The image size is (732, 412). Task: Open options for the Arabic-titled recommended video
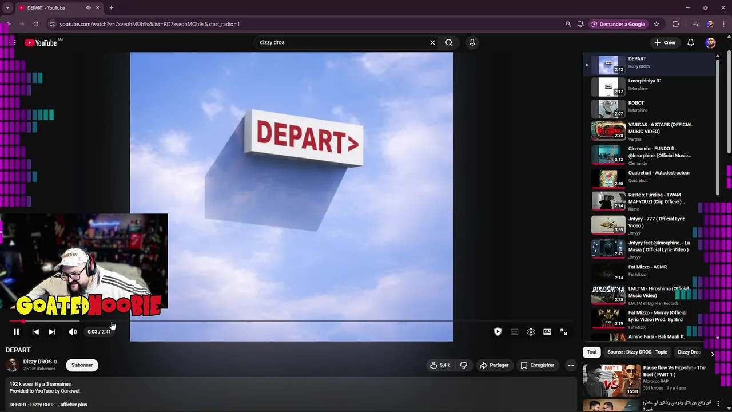coord(718,404)
